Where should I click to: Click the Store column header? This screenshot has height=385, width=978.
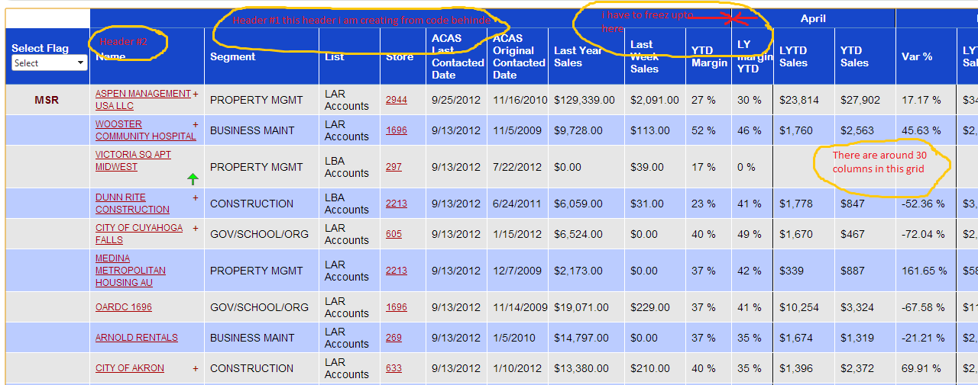tap(400, 56)
